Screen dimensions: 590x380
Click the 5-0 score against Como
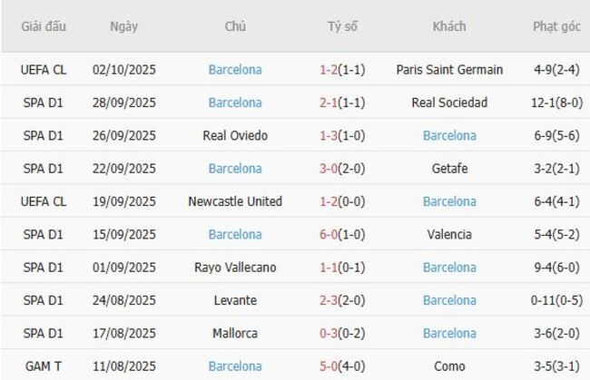coord(329,366)
